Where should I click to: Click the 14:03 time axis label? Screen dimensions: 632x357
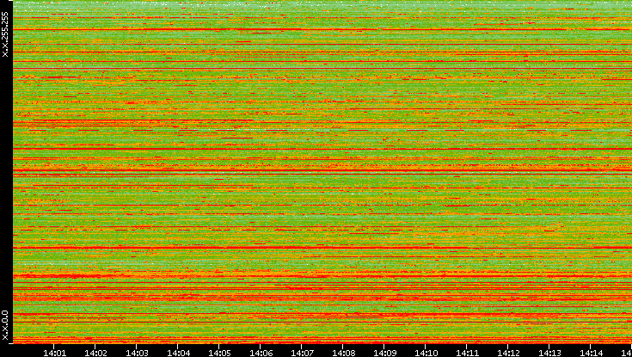click(137, 353)
